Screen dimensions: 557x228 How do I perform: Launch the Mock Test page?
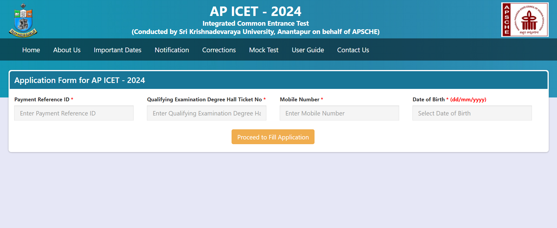click(x=264, y=50)
